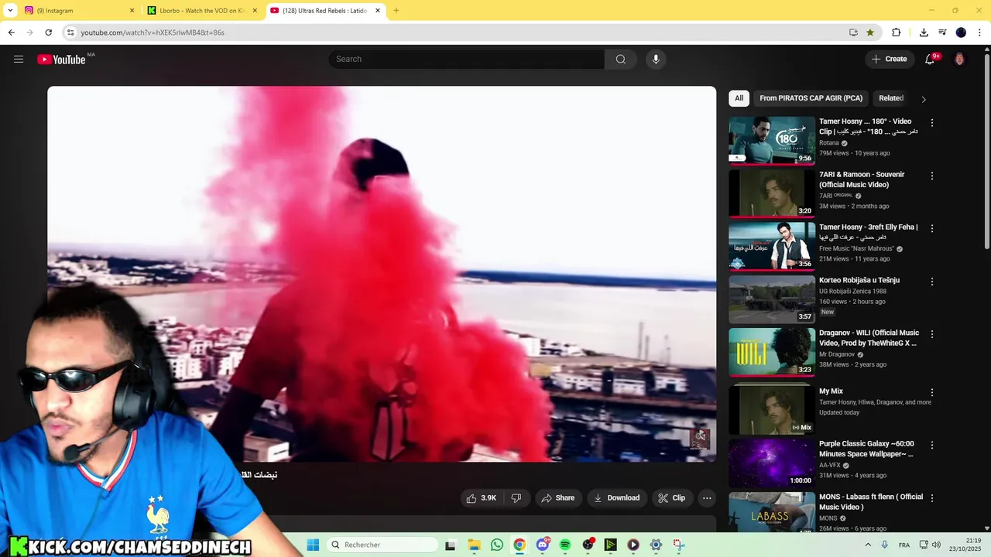Screen dimensions: 991x557
Task: Open more actions ellipsis below video
Action: coord(707,498)
